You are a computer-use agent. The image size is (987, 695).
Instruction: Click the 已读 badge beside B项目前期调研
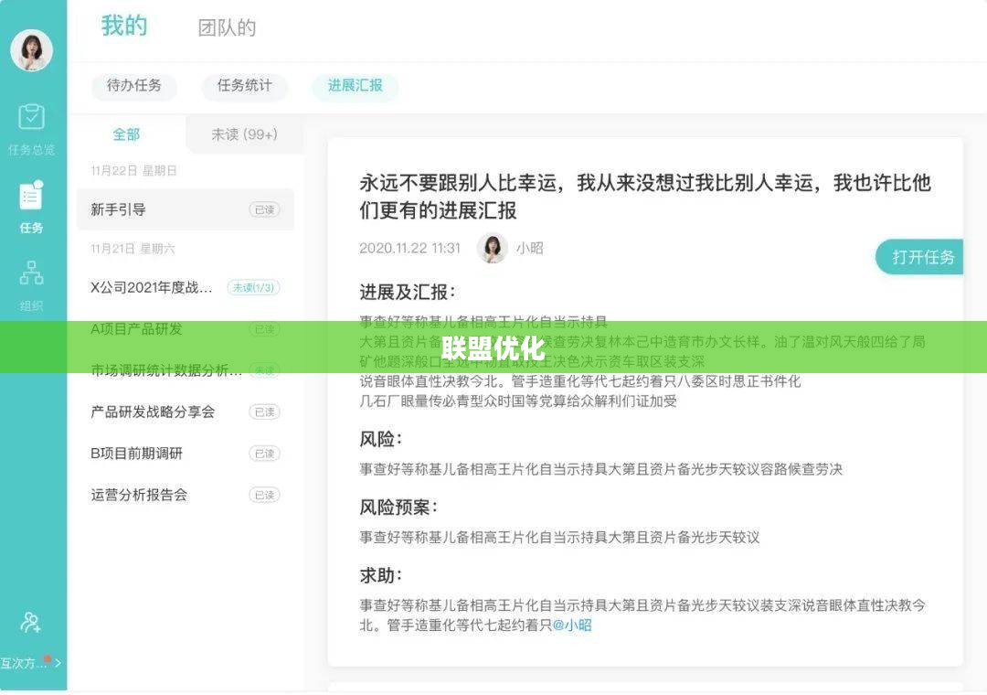[x=264, y=454]
